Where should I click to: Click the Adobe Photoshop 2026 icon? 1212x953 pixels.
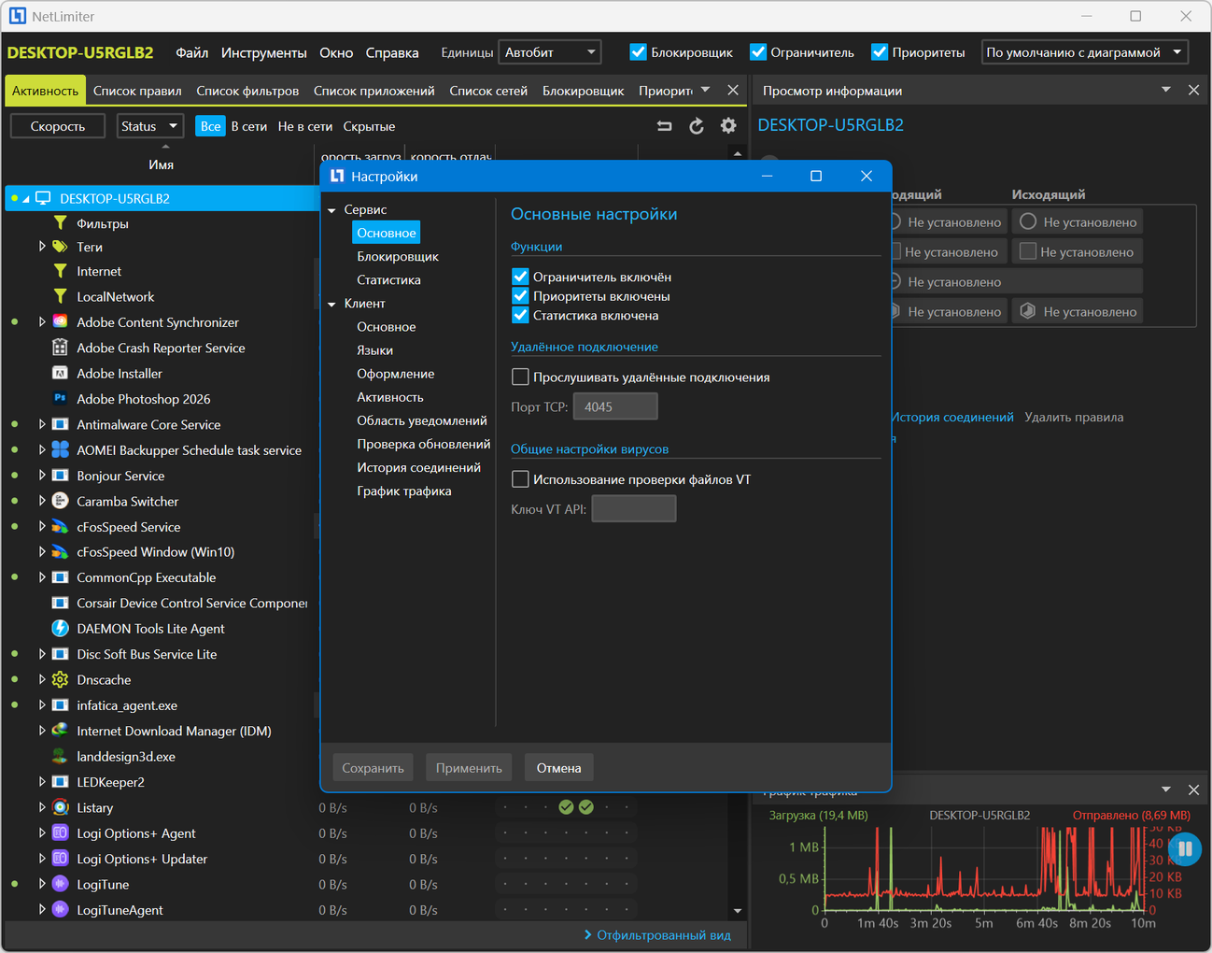[60, 399]
